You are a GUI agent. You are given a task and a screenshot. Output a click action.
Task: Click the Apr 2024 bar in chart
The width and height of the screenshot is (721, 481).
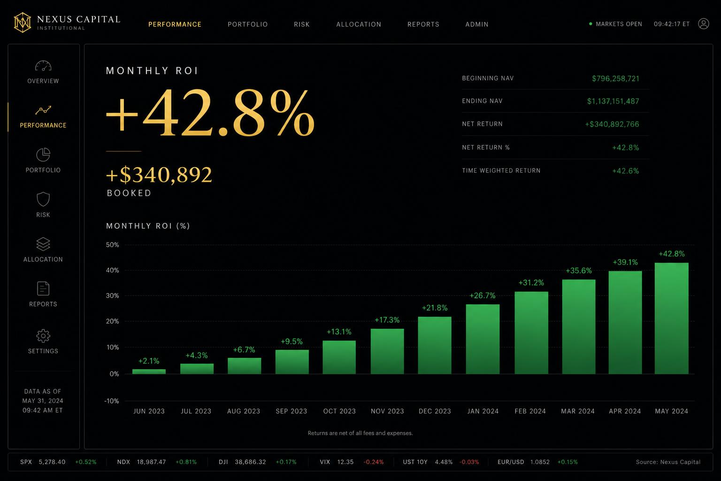[x=625, y=322]
